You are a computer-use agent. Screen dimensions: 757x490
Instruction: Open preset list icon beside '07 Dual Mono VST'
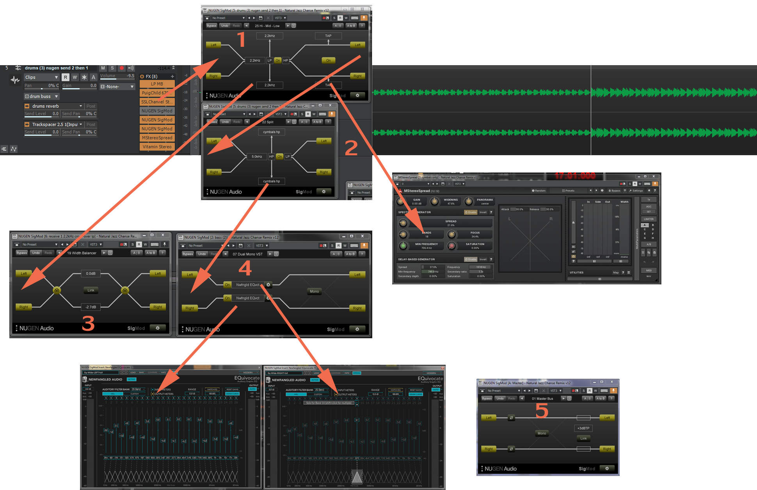pos(276,254)
